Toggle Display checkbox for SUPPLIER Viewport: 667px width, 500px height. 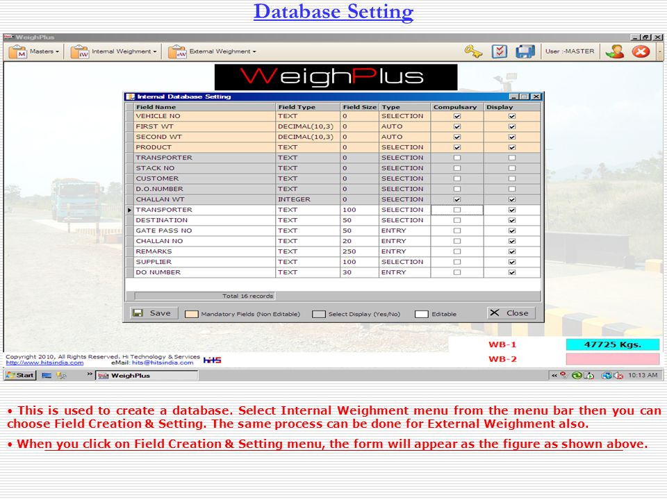click(512, 262)
